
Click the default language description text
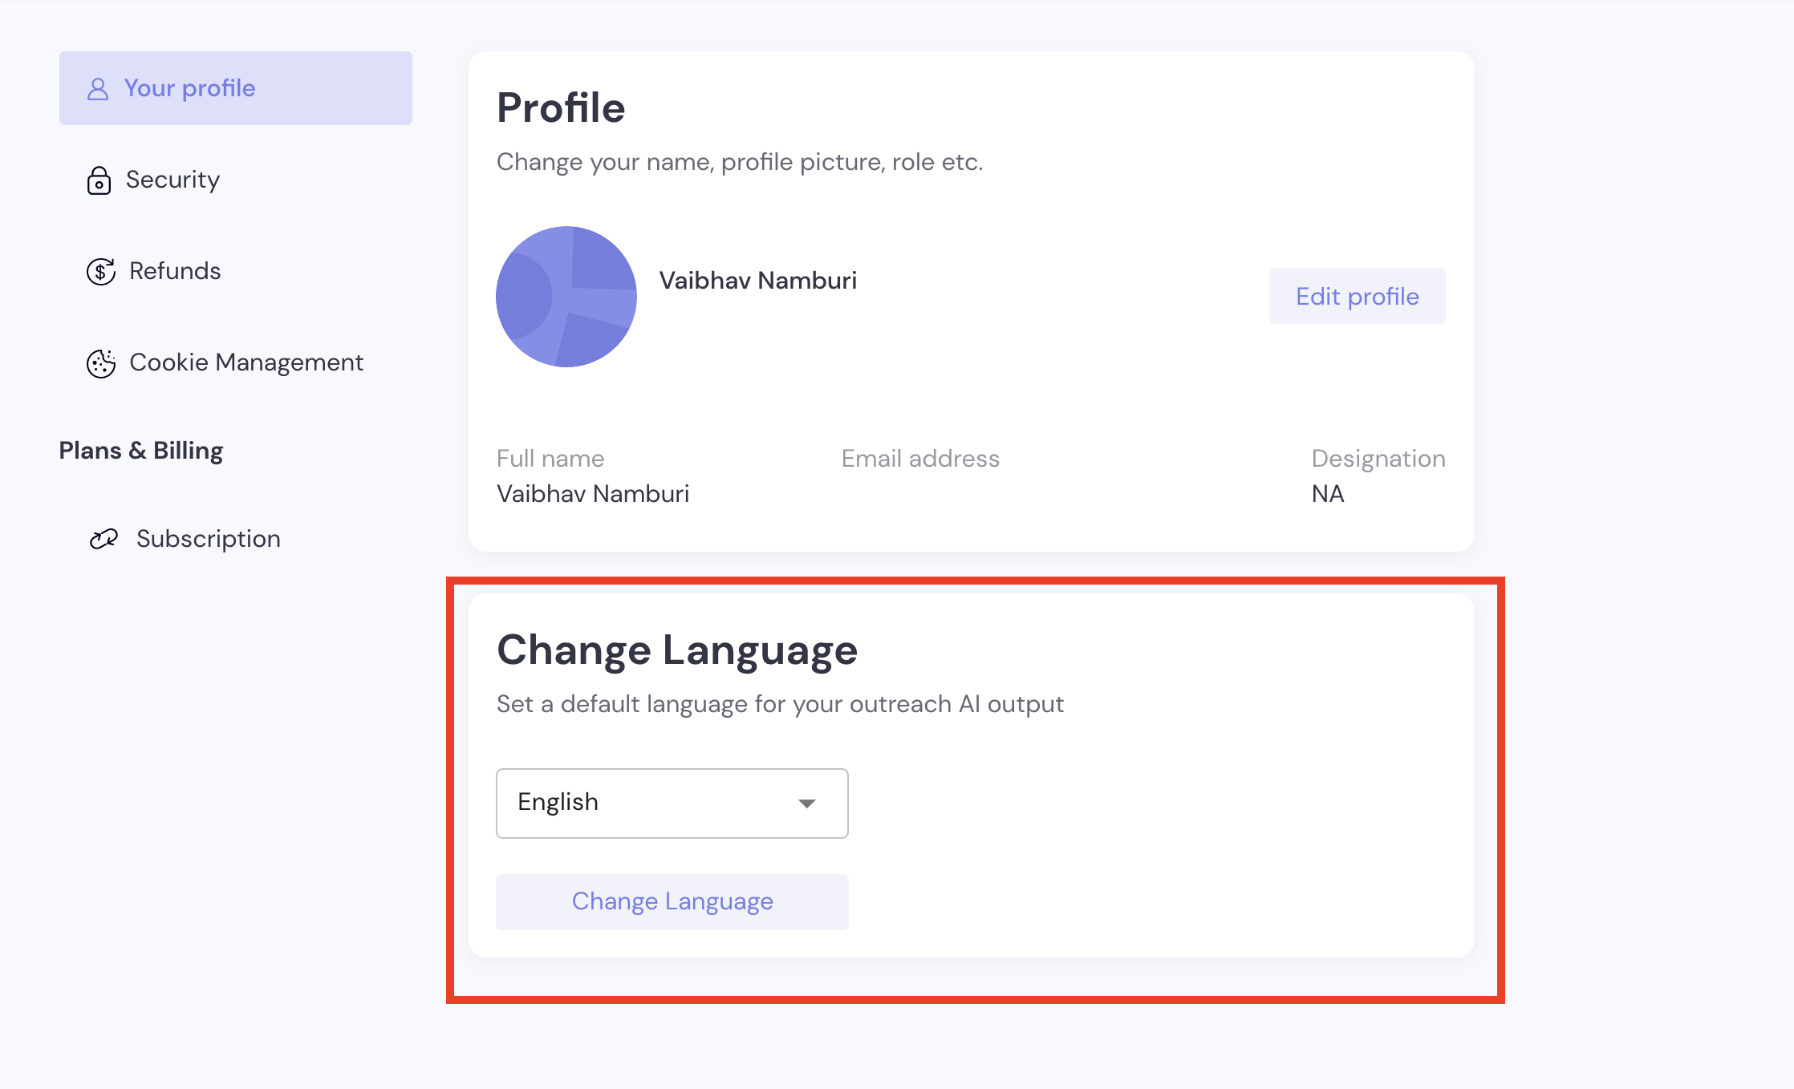coord(780,704)
